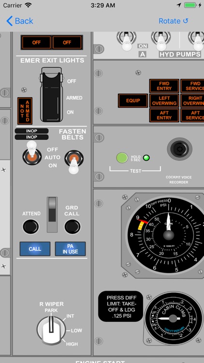Click the PA IN USE light
The height and width of the screenshot is (363, 204).
pos(70,249)
